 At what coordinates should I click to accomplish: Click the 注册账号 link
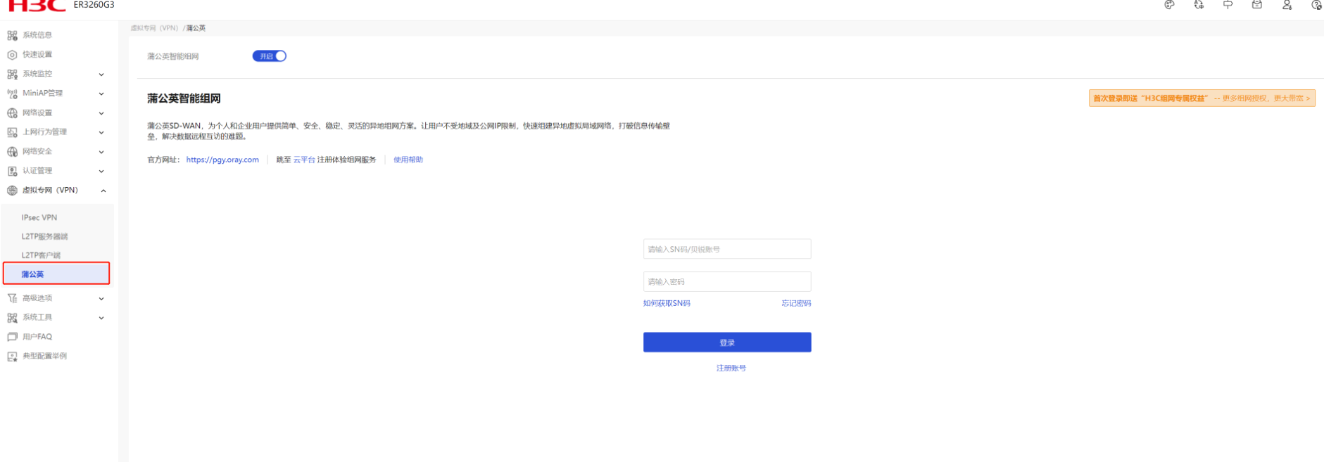pos(731,368)
